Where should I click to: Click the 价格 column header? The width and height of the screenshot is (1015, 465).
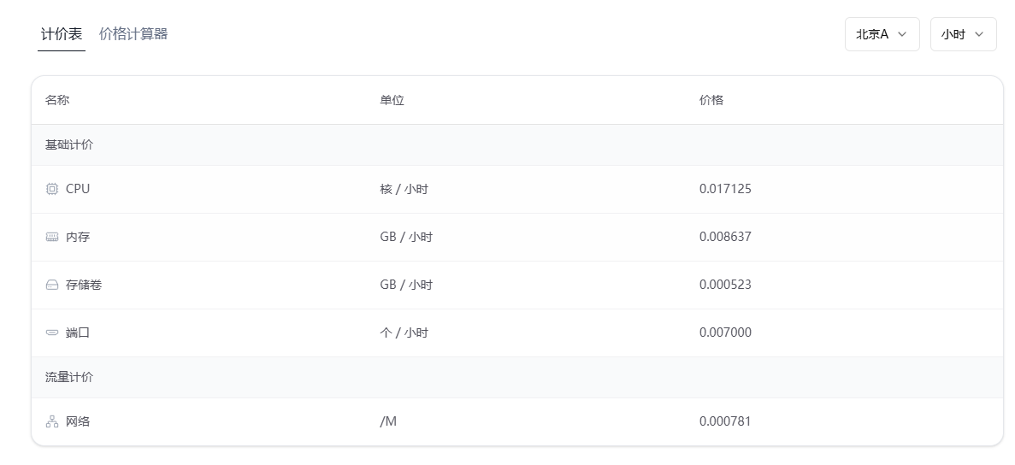pos(711,100)
